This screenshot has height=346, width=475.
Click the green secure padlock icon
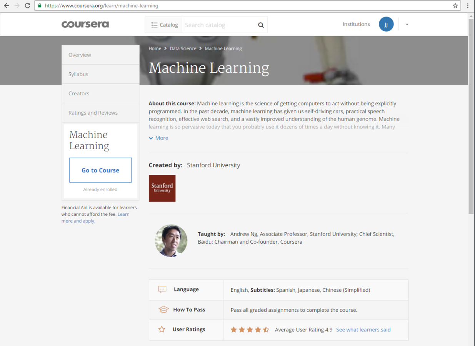coord(40,6)
